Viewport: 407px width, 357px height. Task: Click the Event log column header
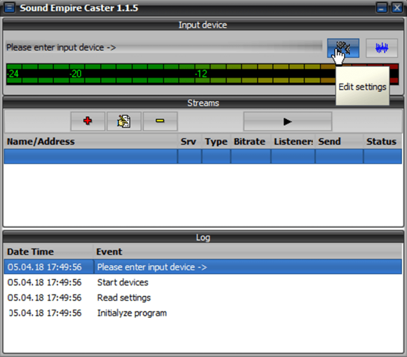coord(248,252)
